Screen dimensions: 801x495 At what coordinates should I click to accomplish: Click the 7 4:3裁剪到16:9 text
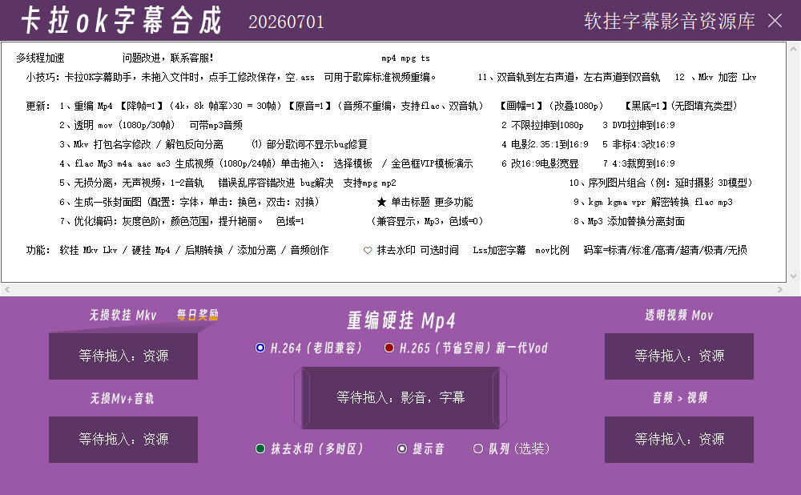tap(638, 163)
